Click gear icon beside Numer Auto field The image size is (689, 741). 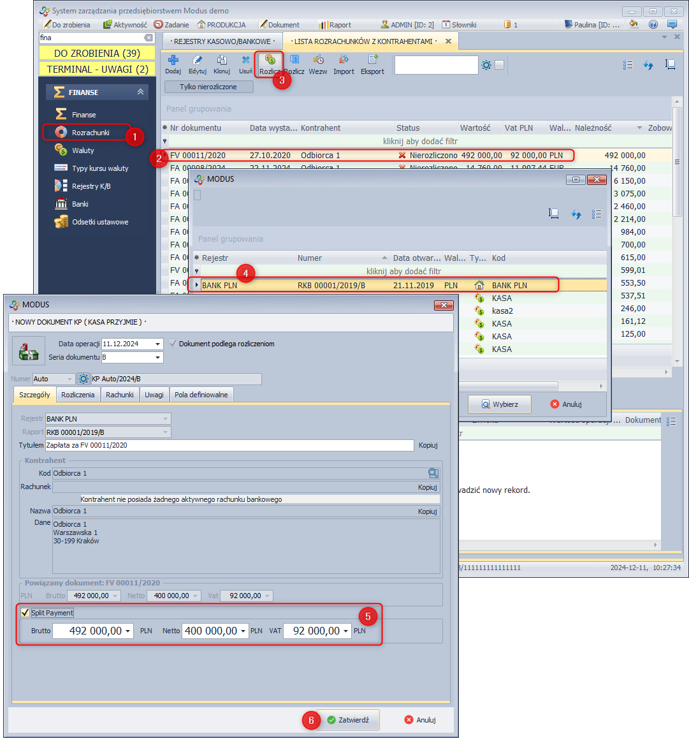(x=83, y=379)
